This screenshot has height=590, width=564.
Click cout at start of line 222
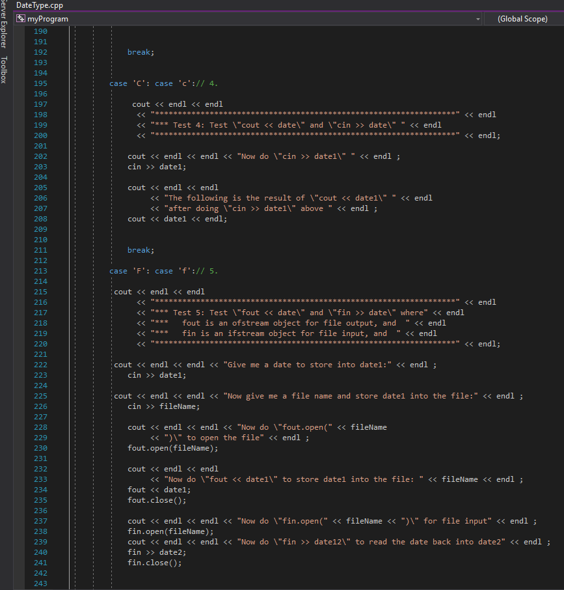click(x=124, y=364)
